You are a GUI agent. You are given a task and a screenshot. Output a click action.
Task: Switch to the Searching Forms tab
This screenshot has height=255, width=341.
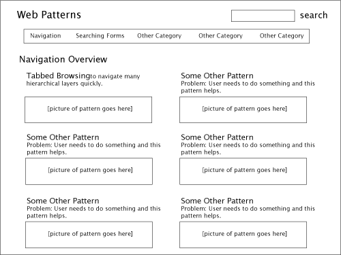(x=100, y=36)
